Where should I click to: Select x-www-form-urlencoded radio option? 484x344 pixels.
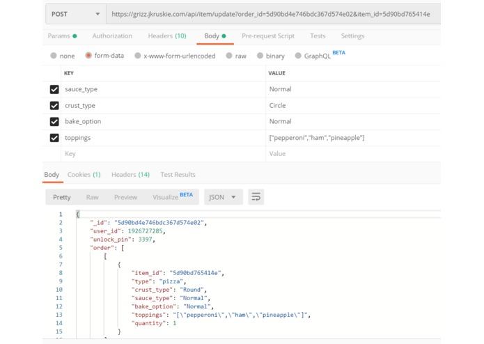(x=138, y=56)
